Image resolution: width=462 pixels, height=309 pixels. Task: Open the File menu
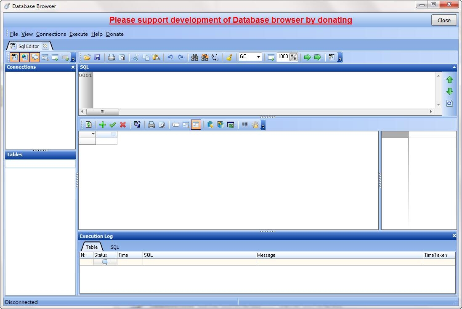pos(14,34)
